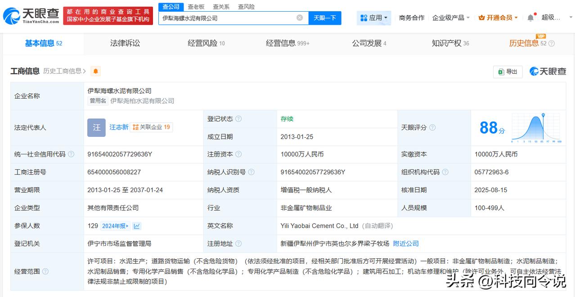Open the 经营信息 tab

[287, 43]
